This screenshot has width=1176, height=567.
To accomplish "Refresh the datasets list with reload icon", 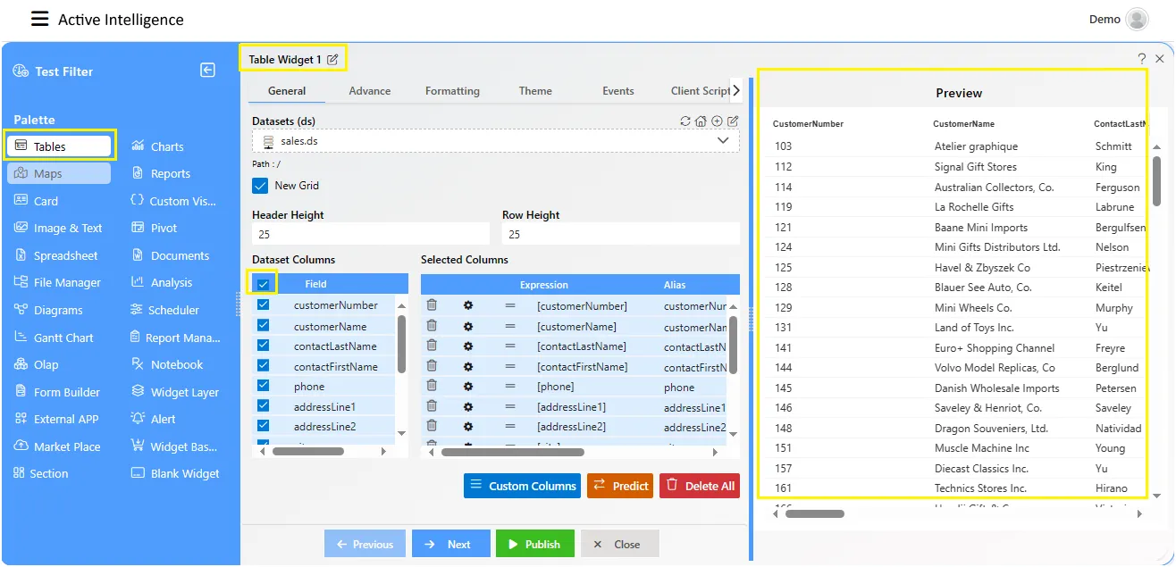I will [685, 121].
